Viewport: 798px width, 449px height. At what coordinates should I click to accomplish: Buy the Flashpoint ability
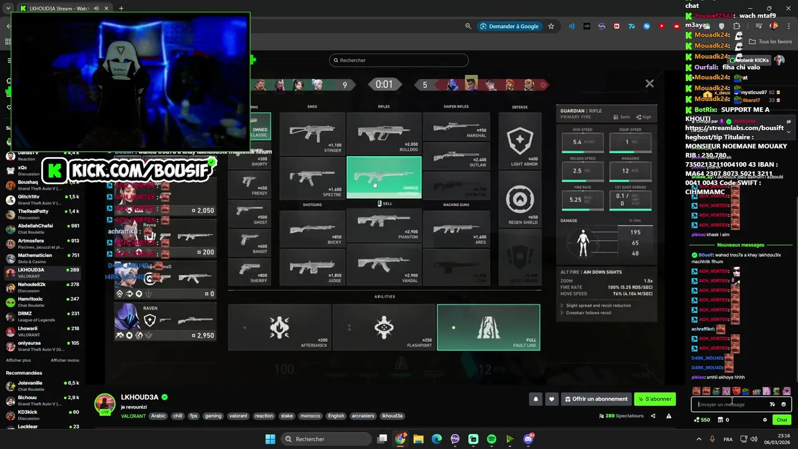(x=384, y=327)
